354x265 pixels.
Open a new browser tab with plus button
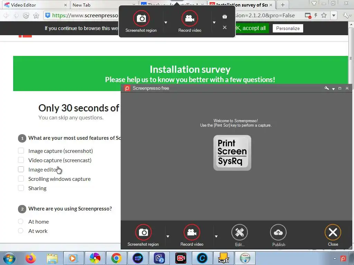pyautogui.click(x=283, y=5)
